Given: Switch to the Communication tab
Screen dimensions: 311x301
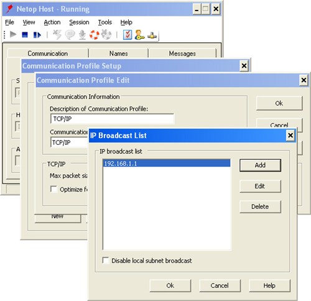Looking at the screenshot, I should pos(48,53).
